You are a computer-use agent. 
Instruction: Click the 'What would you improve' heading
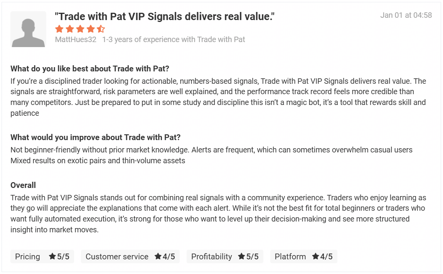pos(96,137)
